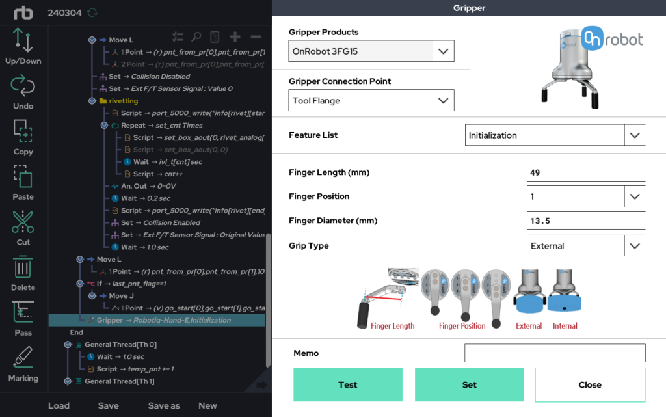
Task: Click the Cut scissors icon
Action: 23,222
